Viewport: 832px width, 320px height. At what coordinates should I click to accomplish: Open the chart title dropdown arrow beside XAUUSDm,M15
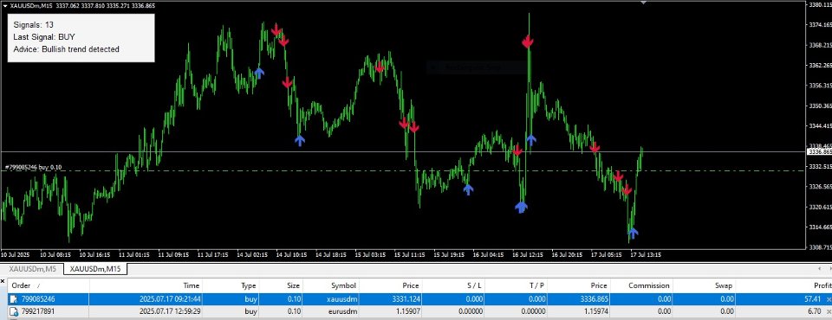(5, 5)
